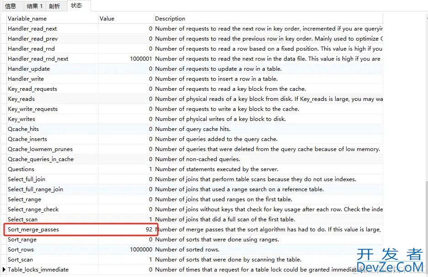
Task: Select Handler_read_rnd_next variable cell
Action: point(38,59)
